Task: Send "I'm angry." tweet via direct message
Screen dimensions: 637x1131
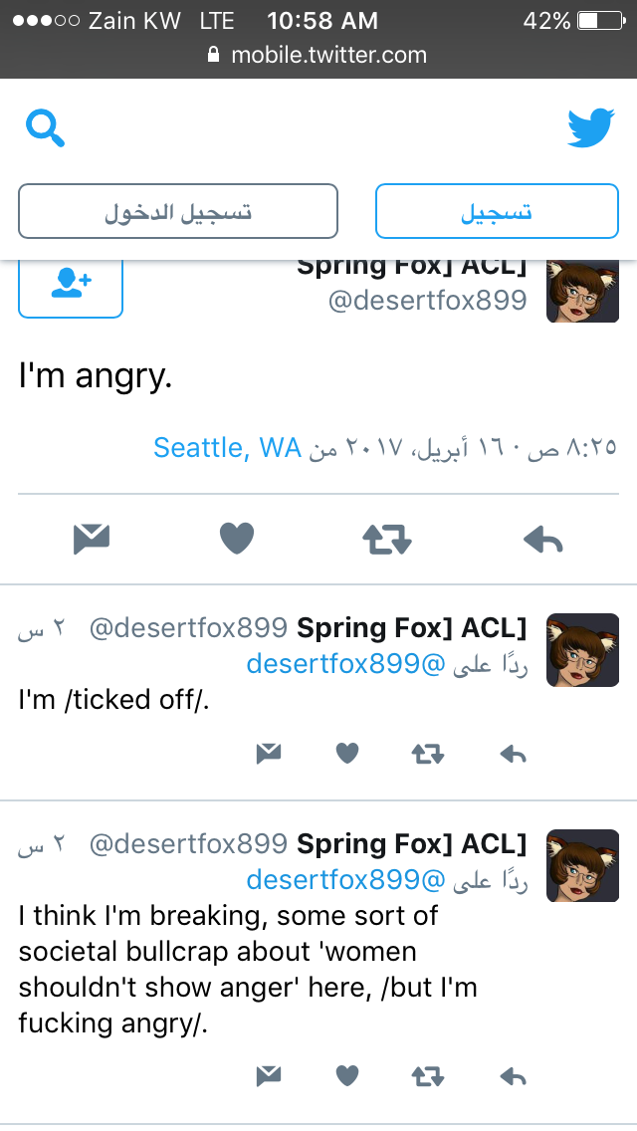Action: click(x=92, y=539)
